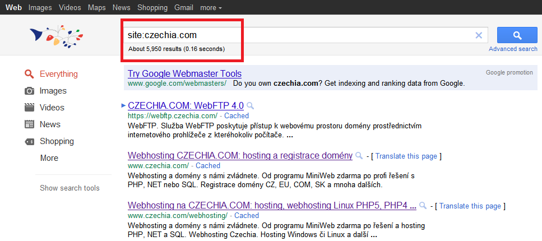Open Shopping in top navigation bar
Screen dimensions: 542x241
152,7
